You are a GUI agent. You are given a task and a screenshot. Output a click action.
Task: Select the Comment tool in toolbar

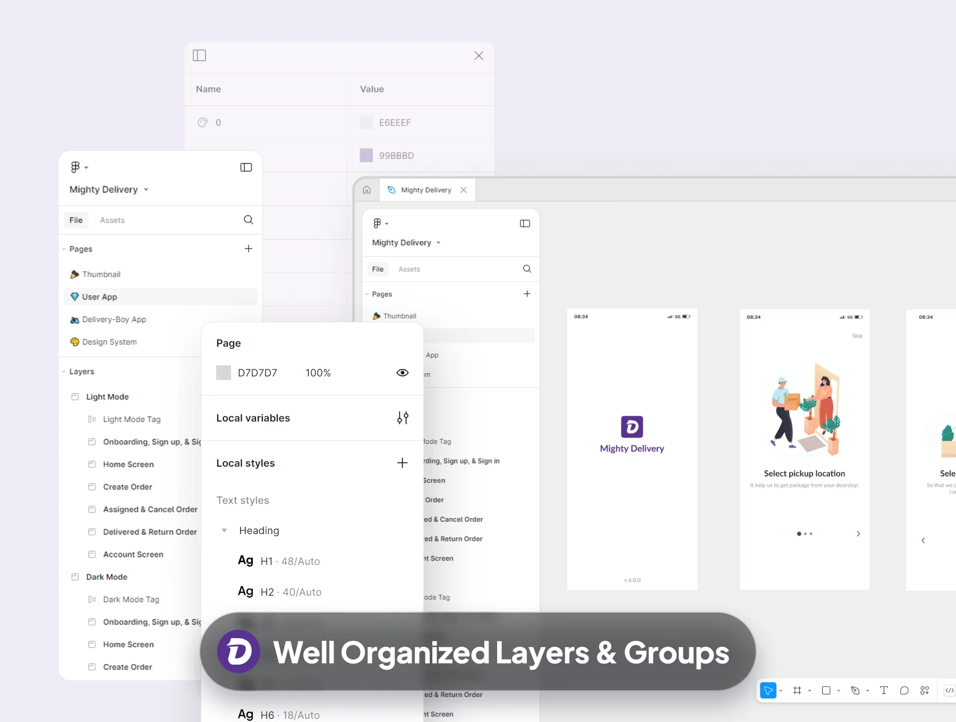pyautogui.click(x=904, y=690)
